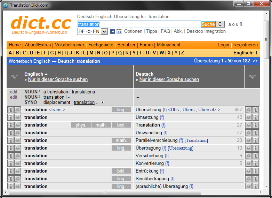Play German audio for Parallelverschiebung
This screenshot has height=198, width=272.
249,140
